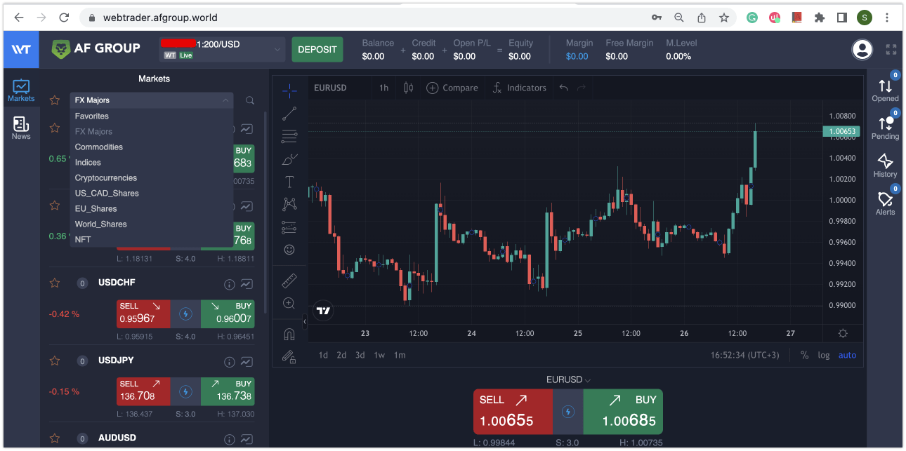
Task: Open the user profile icon
Action: (862, 49)
